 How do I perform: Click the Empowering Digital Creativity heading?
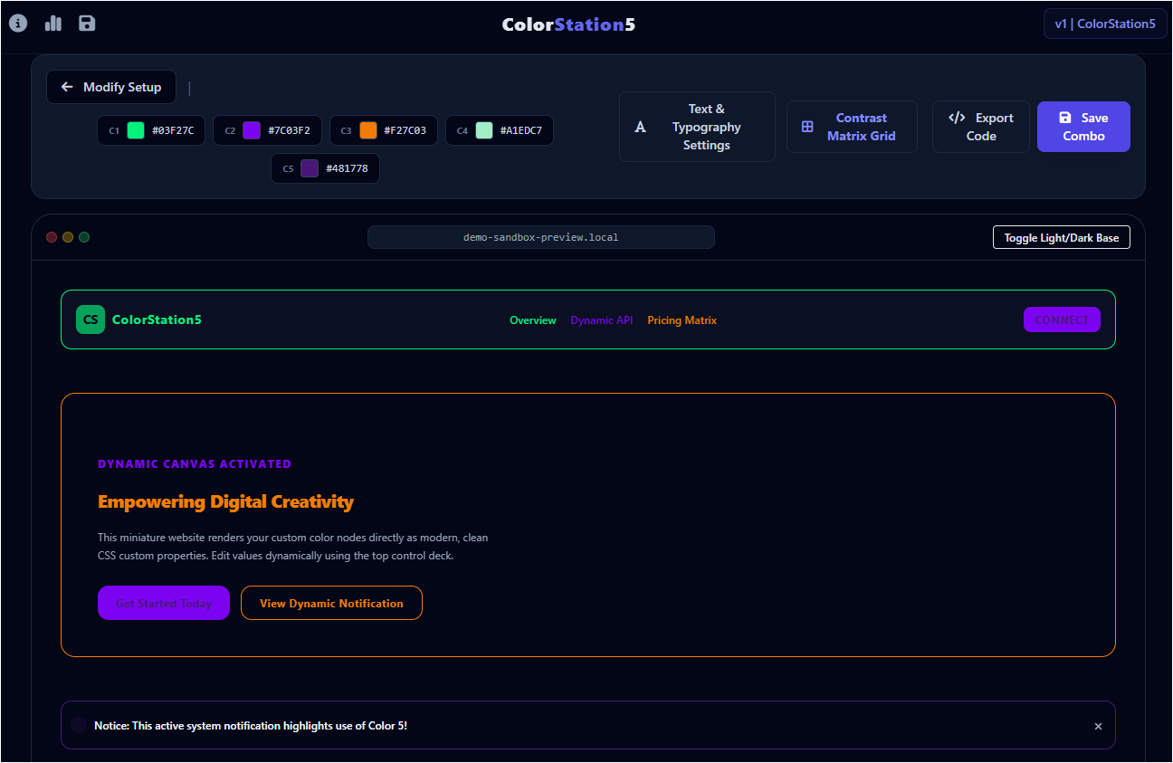(225, 501)
